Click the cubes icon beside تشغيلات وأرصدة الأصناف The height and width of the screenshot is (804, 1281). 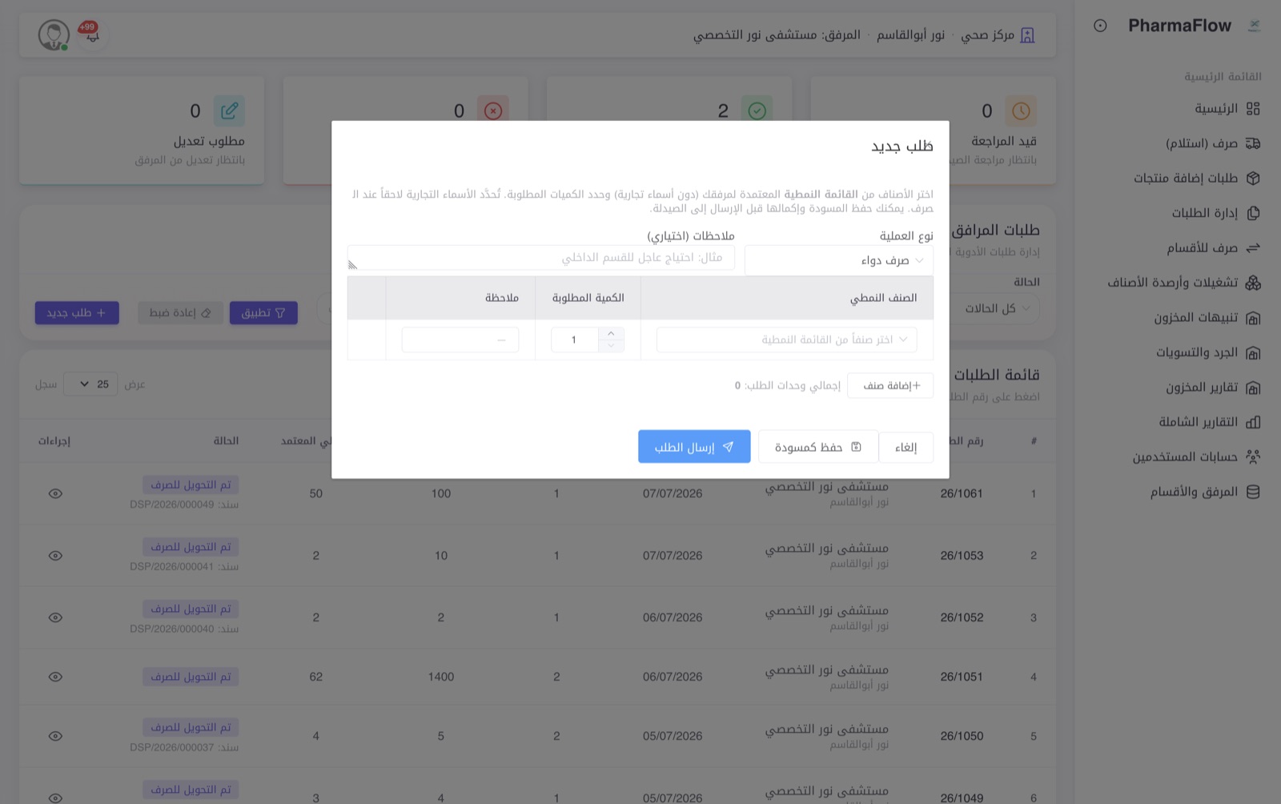(x=1254, y=283)
